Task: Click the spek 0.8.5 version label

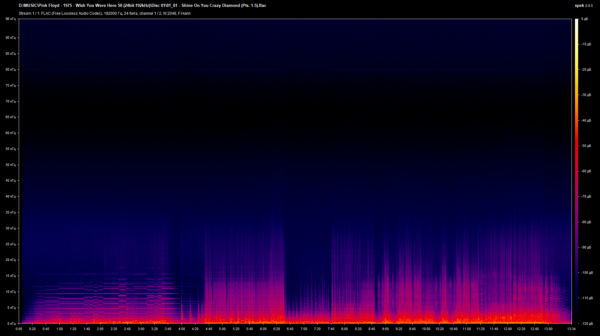Action: 583,5
